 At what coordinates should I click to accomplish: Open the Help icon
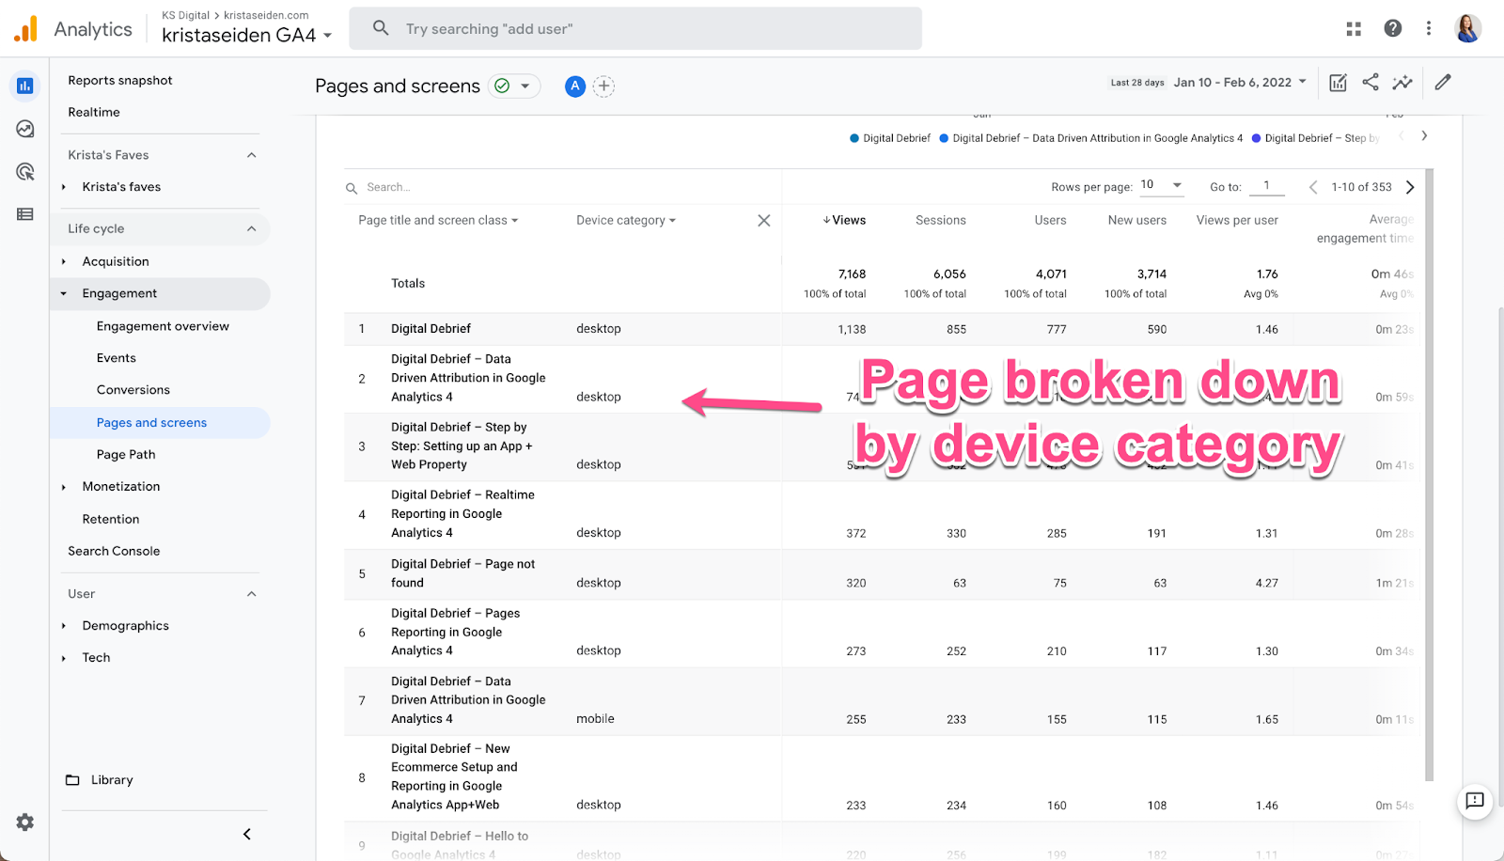(1393, 29)
